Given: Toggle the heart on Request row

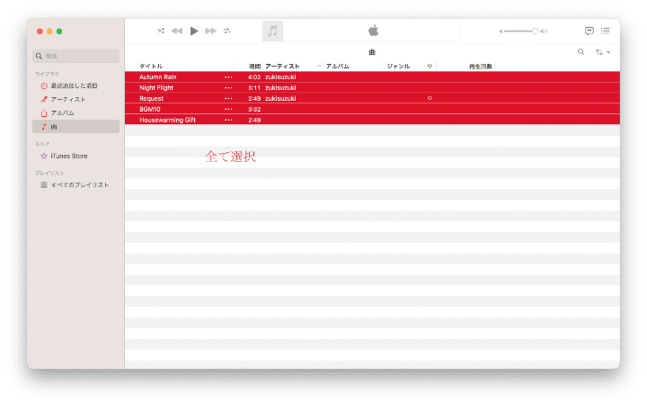Looking at the screenshot, I should pyautogui.click(x=430, y=98).
